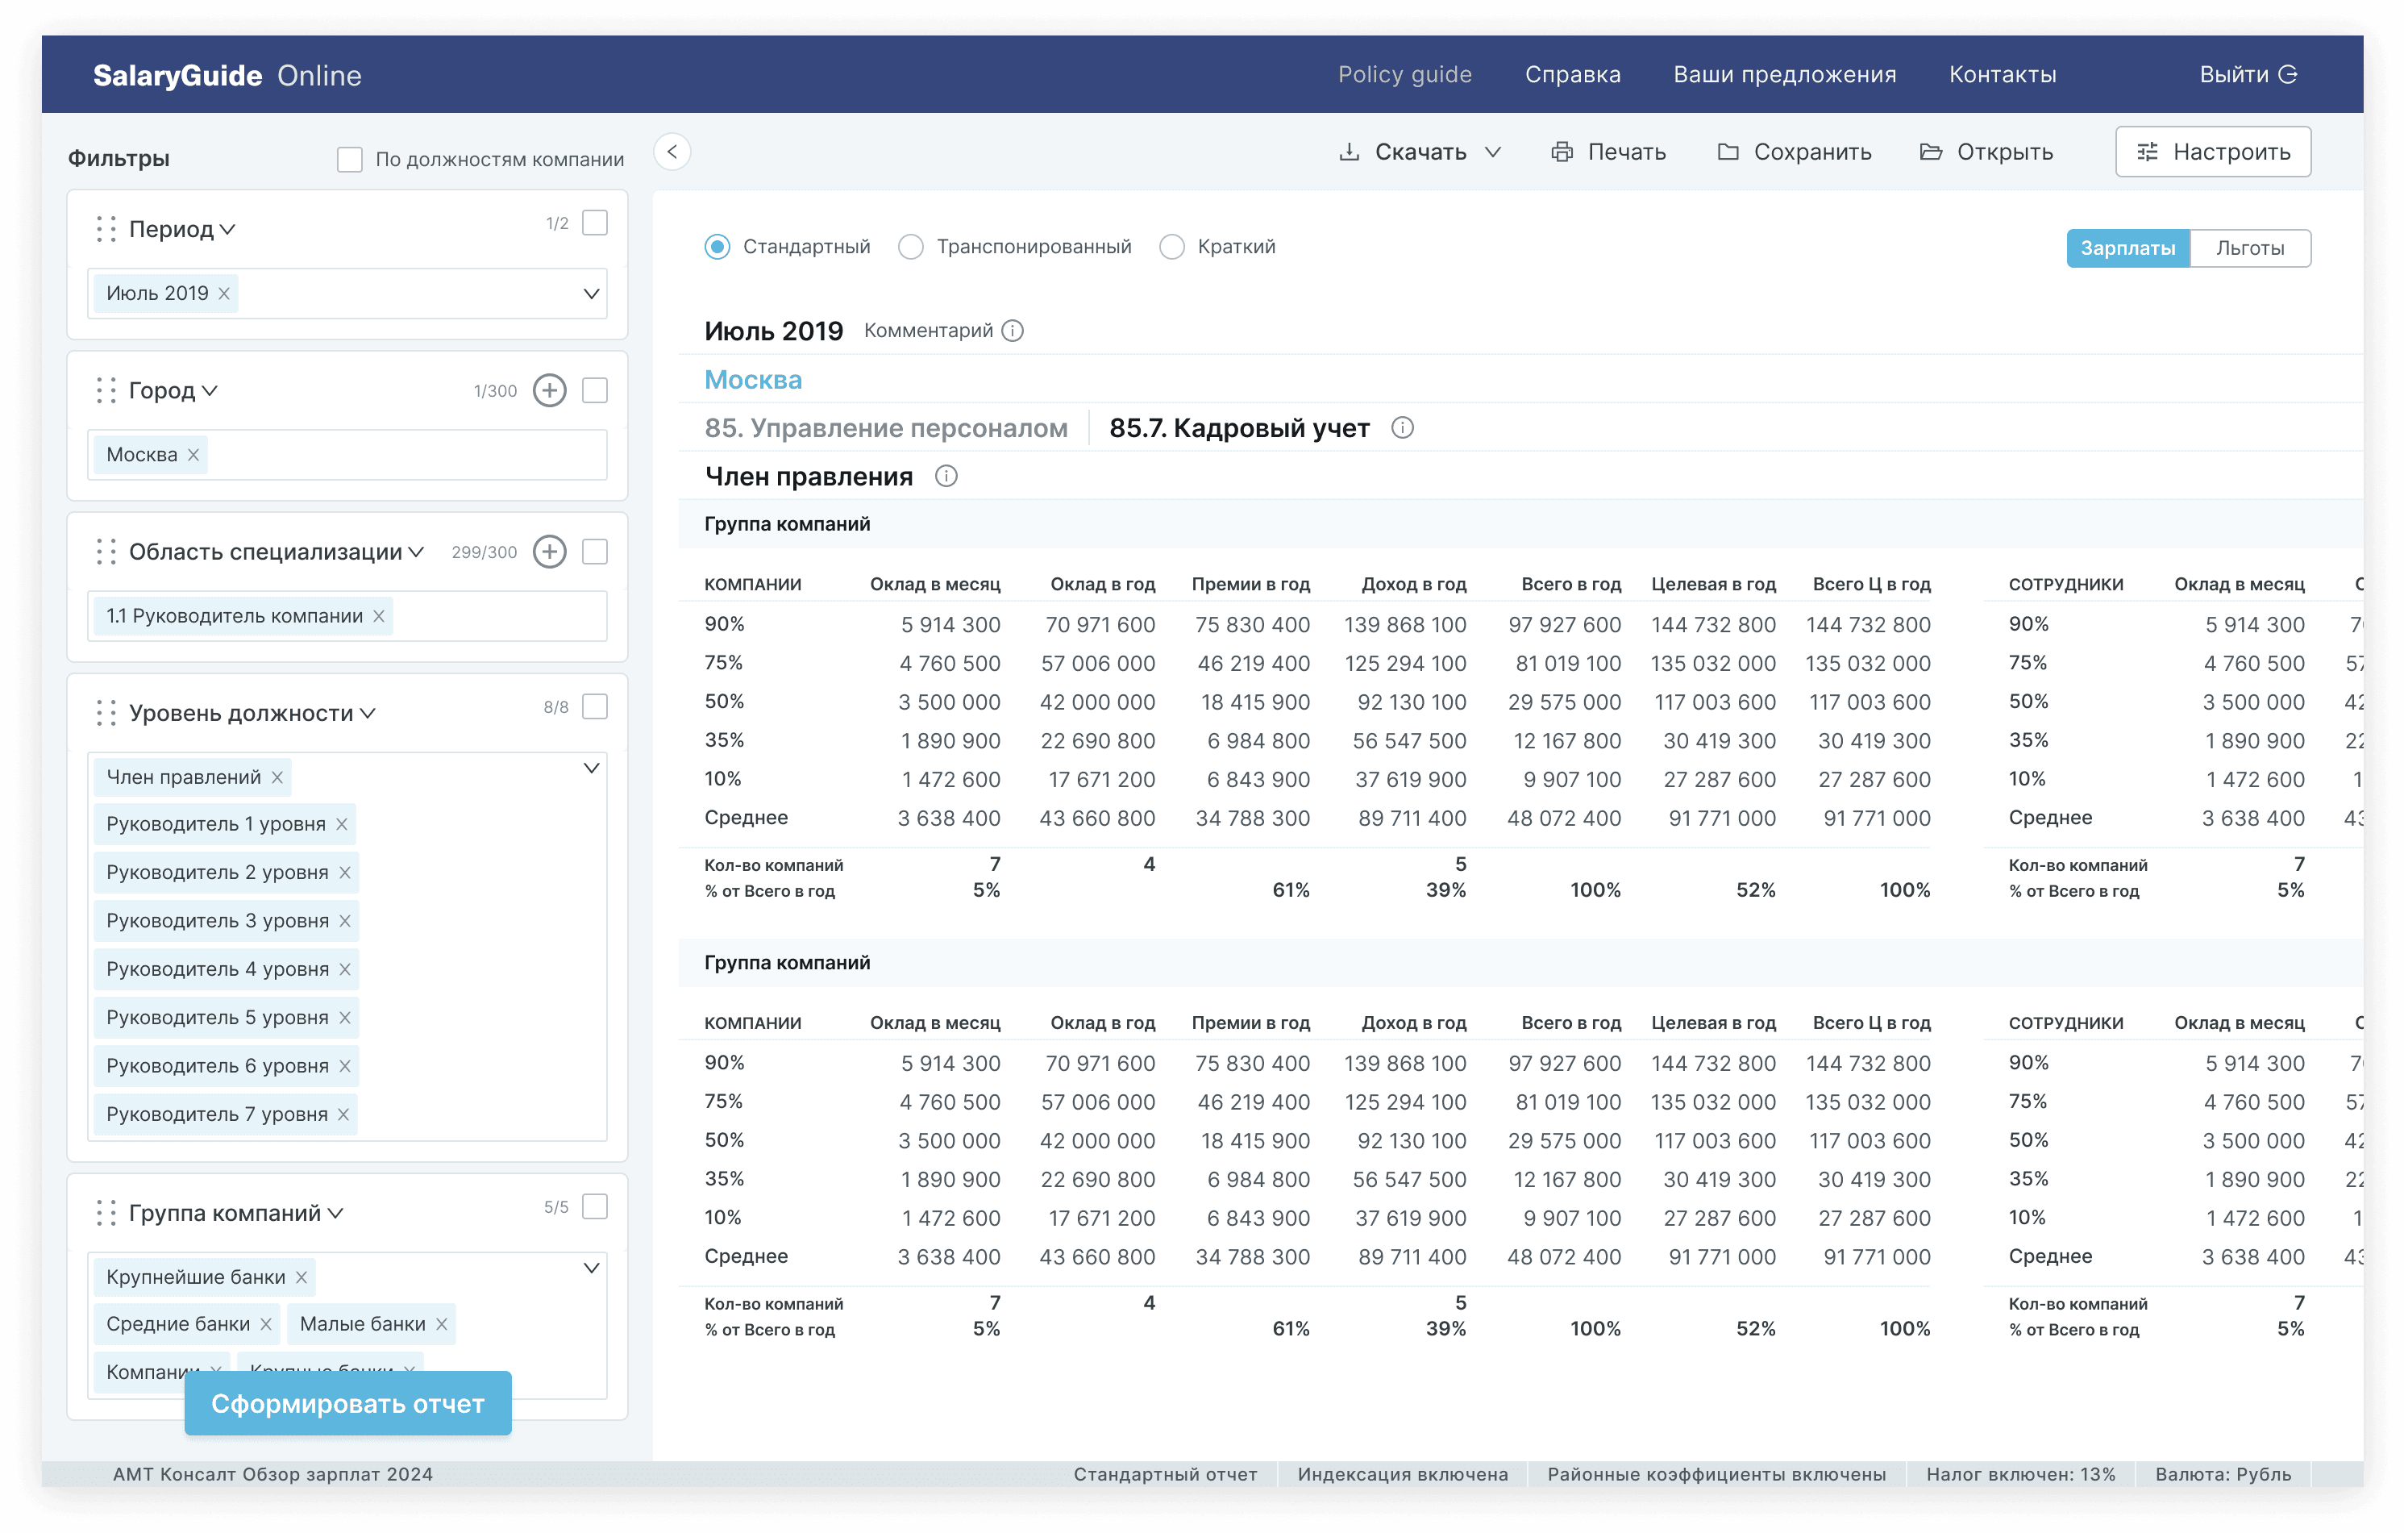The height and width of the screenshot is (1533, 2404).
Task: Click info icon next to Комментарий
Action: [1013, 331]
